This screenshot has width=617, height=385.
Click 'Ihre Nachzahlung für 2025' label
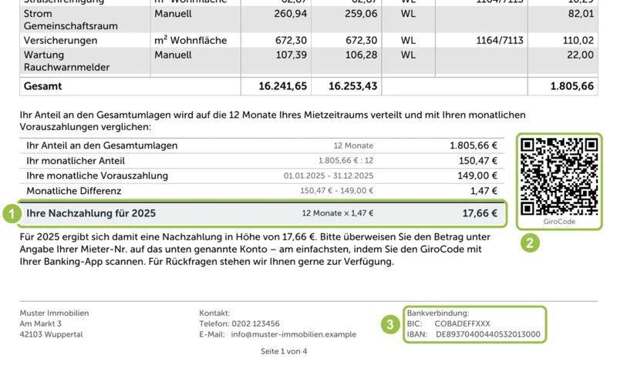[91, 213]
